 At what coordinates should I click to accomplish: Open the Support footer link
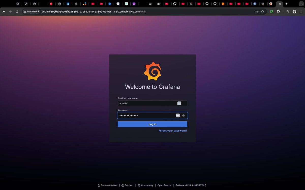pyautogui.click(x=127, y=185)
